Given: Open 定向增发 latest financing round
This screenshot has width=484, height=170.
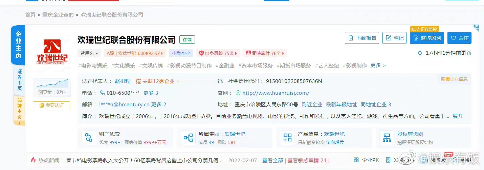Looking at the screenshot, I should [x=335, y=142].
